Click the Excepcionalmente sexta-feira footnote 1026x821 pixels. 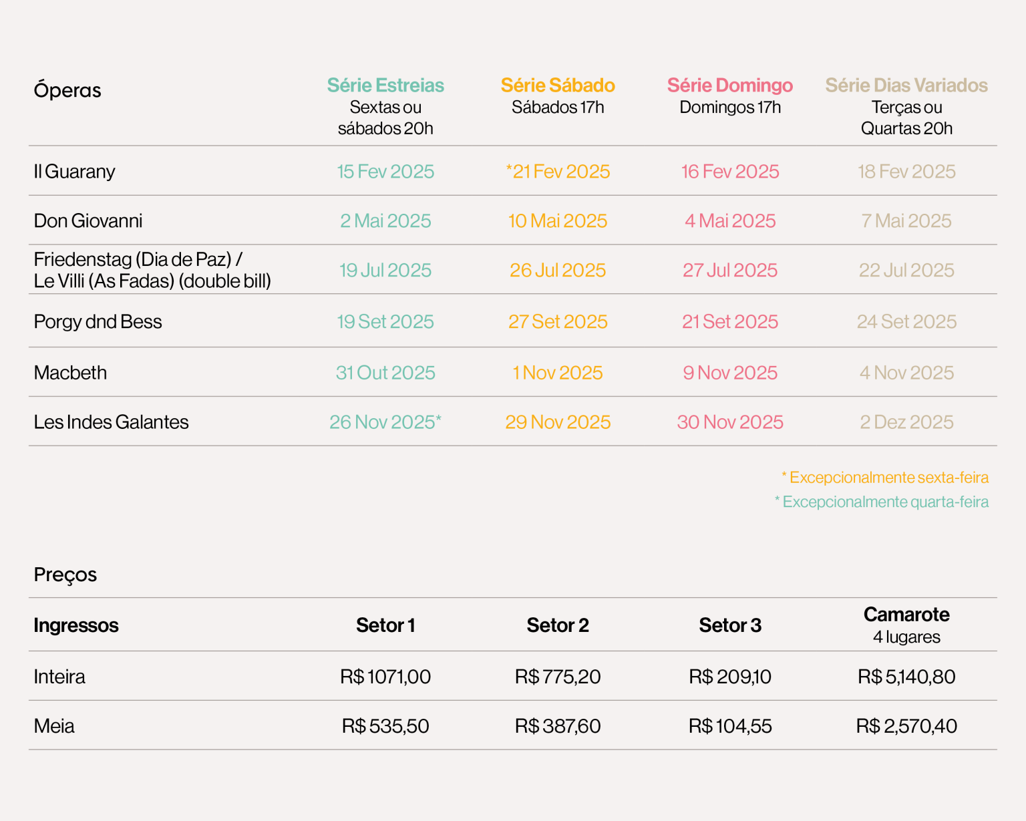(x=885, y=478)
